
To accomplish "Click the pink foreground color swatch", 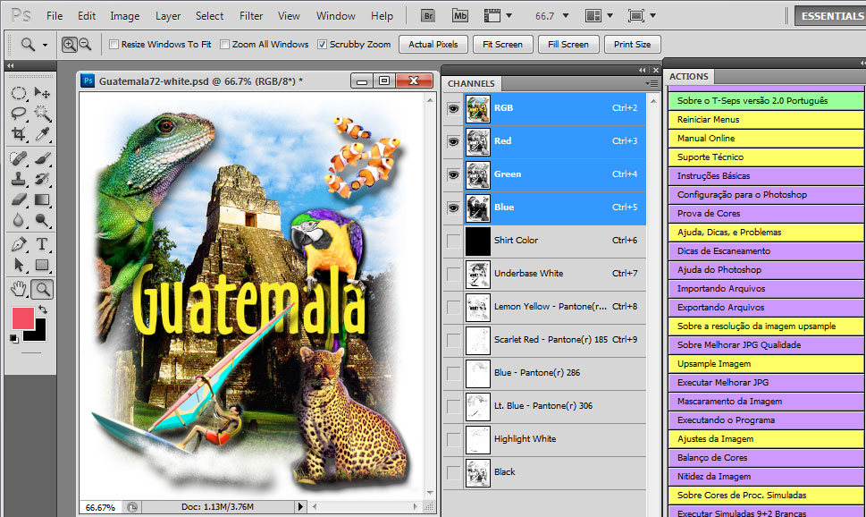I will [22, 318].
